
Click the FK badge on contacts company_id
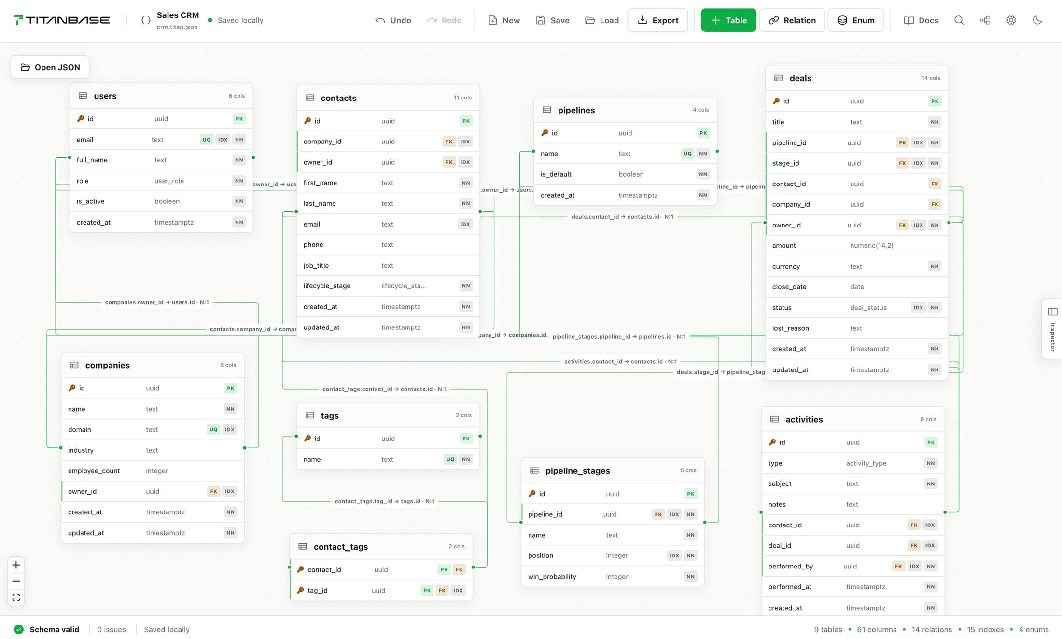pyautogui.click(x=449, y=142)
